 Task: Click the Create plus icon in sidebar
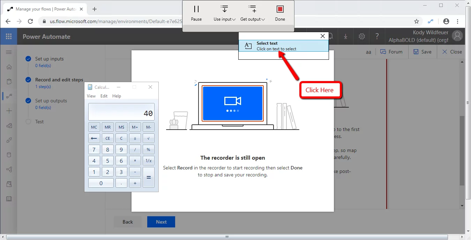coord(9,111)
